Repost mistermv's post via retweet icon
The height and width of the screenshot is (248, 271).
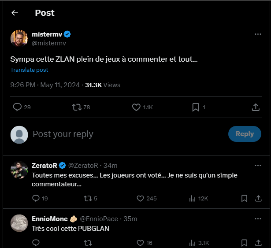point(75,107)
